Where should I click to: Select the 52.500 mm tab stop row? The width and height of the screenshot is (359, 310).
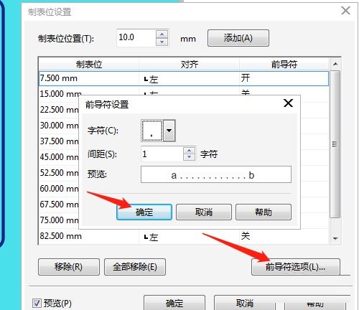pyautogui.click(x=59, y=173)
